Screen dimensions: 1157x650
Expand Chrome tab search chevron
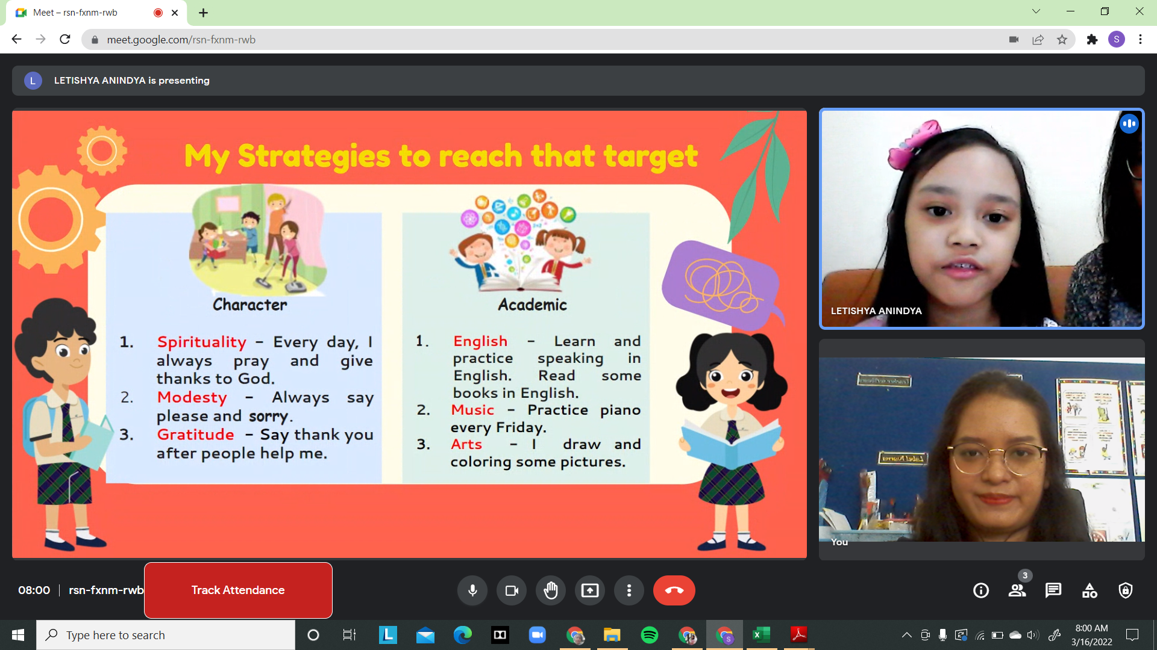click(x=1036, y=11)
